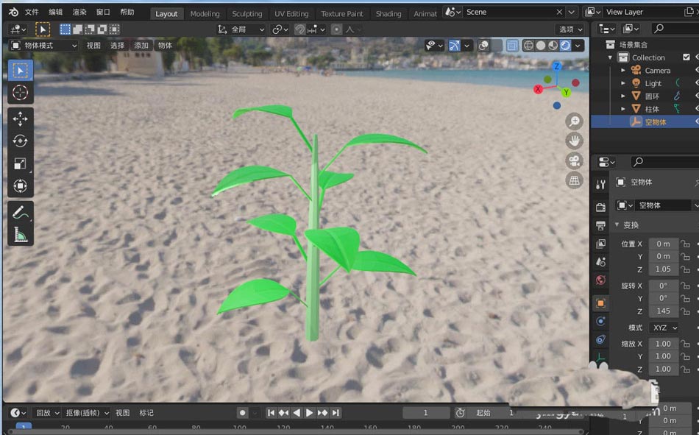
Task: Pick the Rotate tool
Action: [x=20, y=141]
